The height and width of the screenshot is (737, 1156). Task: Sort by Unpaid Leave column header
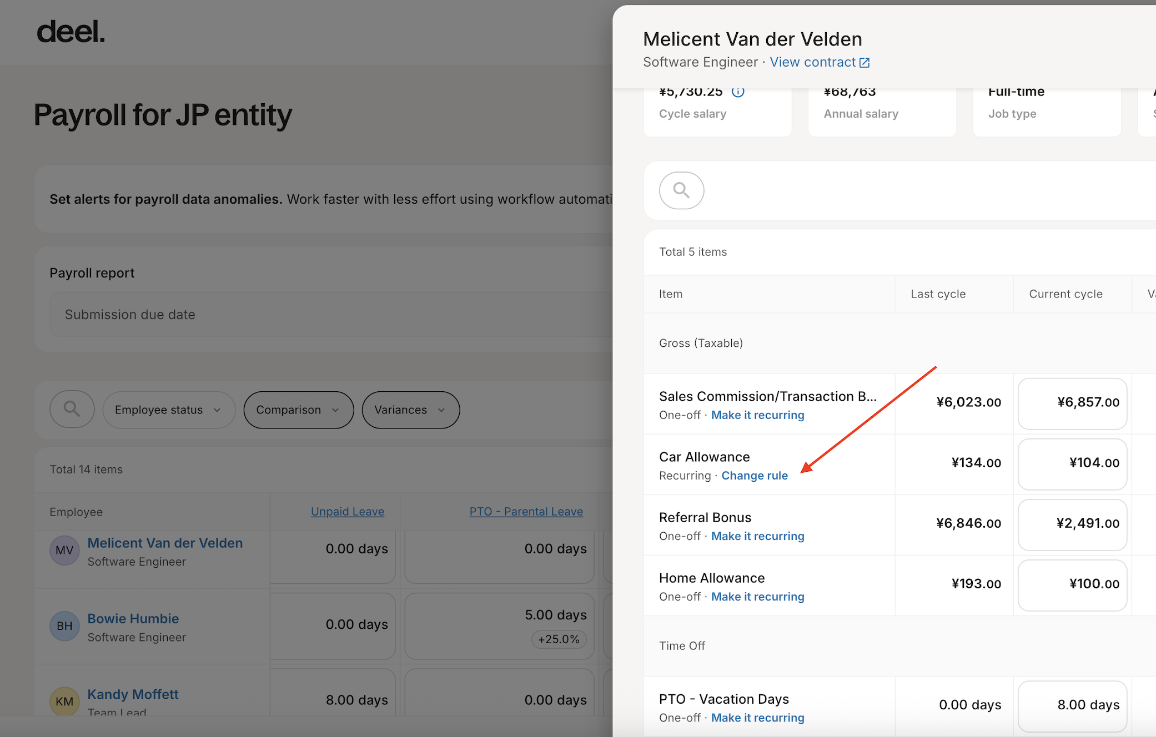(x=347, y=512)
